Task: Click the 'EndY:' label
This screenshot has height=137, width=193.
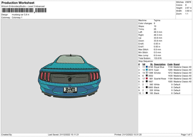Action: [141, 47]
